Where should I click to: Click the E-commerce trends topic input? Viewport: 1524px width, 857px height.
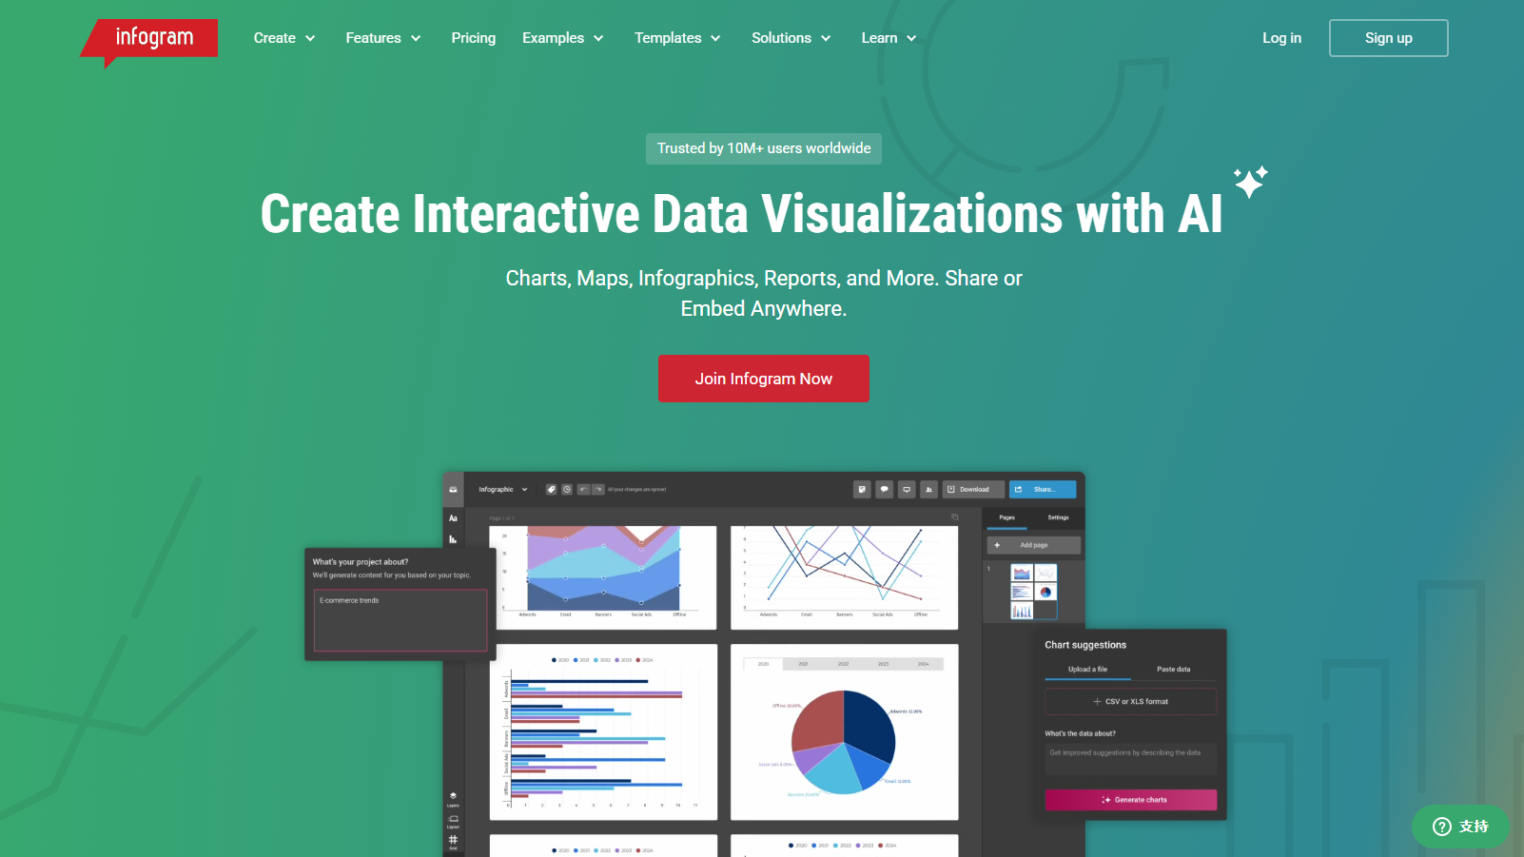[401, 620]
